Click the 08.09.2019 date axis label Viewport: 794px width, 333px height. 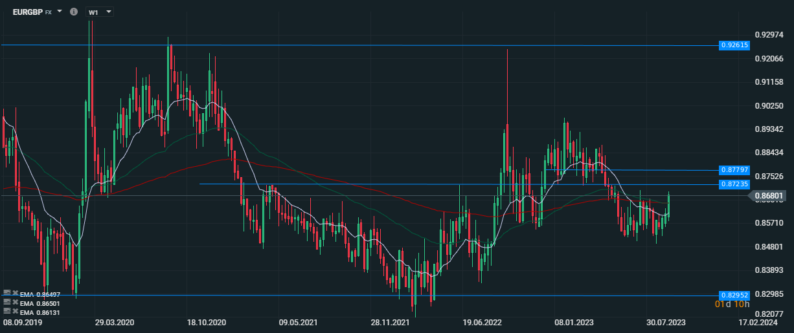pyautogui.click(x=23, y=322)
